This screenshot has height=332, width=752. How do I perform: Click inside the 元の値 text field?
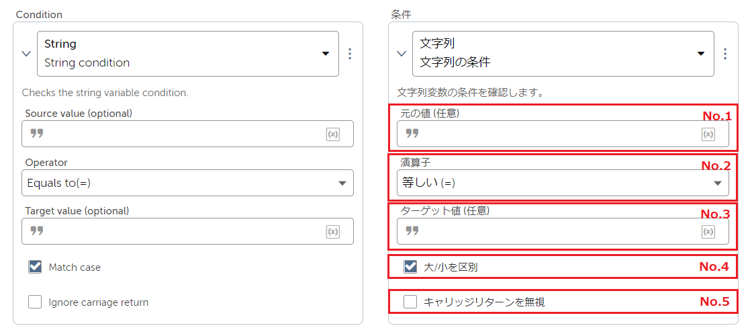coord(563,134)
